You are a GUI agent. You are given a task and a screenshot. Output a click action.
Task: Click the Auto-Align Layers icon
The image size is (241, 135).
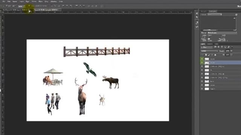pos(102,6)
